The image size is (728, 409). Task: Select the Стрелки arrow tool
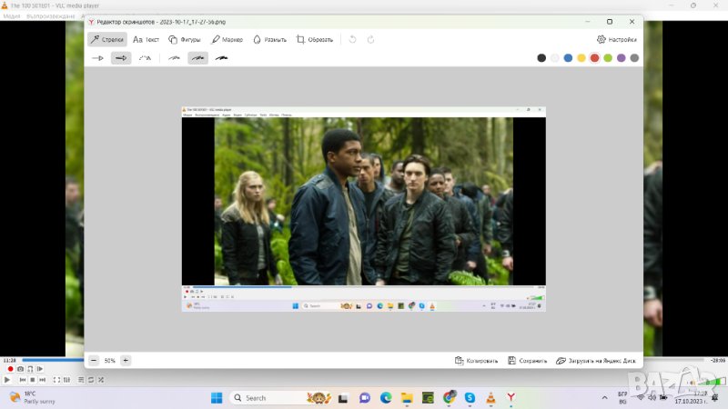tap(106, 39)
